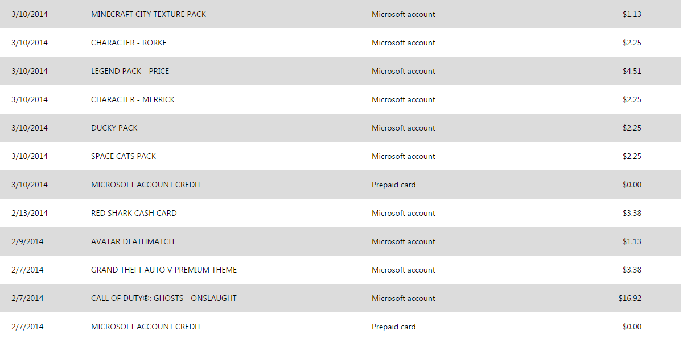Click Grand Theft Auto V Premium Theme

[x=164, y=270]
